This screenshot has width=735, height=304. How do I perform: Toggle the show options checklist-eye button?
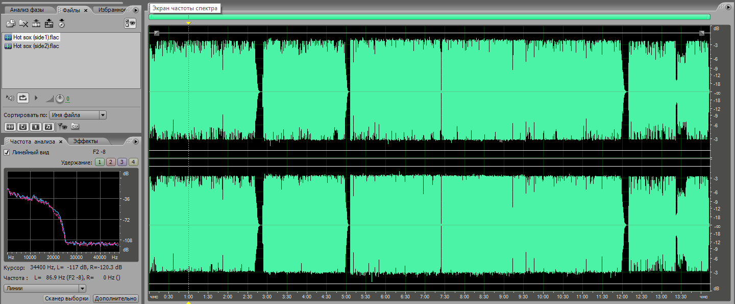coord(130,23)
